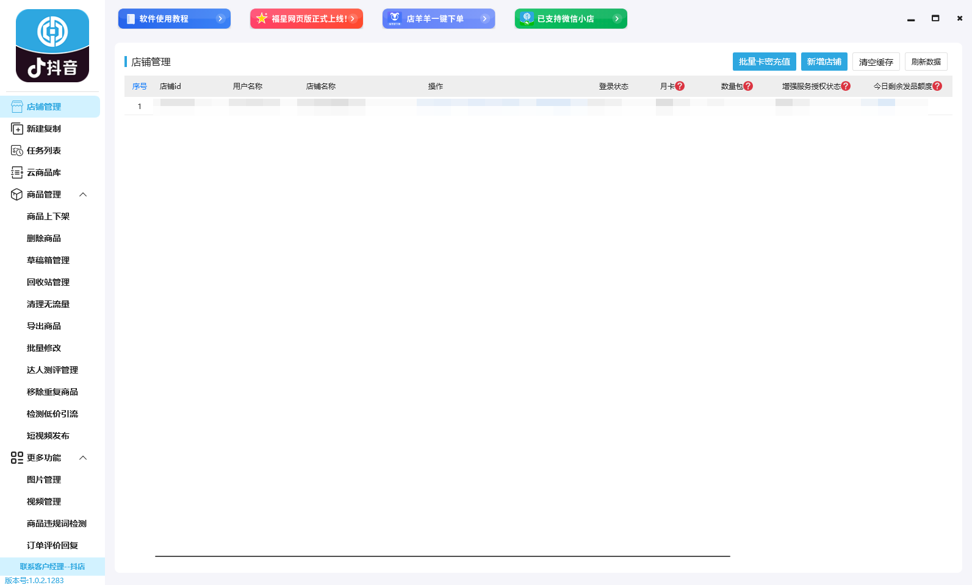Click the 云商品库 list icon
Image resolution: width=972 pixels, height=585 pixels.
[17, 172]
